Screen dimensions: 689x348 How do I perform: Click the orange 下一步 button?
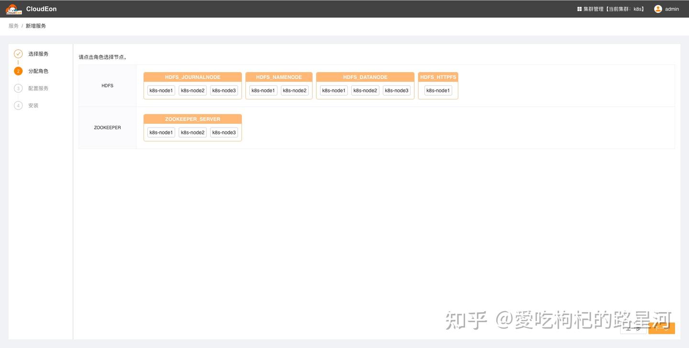point(661,328)
